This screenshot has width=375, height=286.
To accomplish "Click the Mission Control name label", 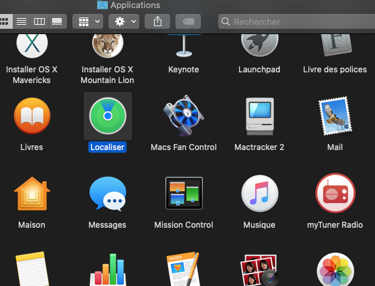I will pyautogui.click(x=183, y=225).
